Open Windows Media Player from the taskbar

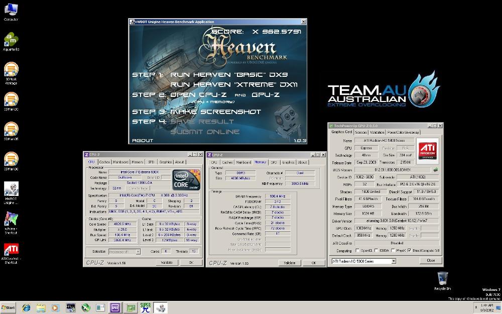(55, 308)
